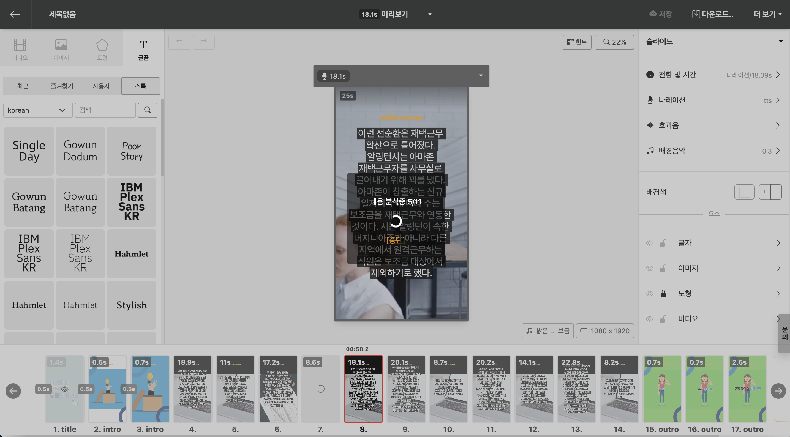Click the undo arrow button
The width and height of the screenshot is (790, 437).
[179, 42]
